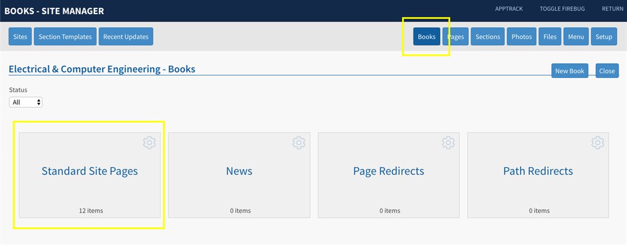Click the Return link in header
Image resolution: width=627 pixels, height=245 pixels.
pos(613,9)
